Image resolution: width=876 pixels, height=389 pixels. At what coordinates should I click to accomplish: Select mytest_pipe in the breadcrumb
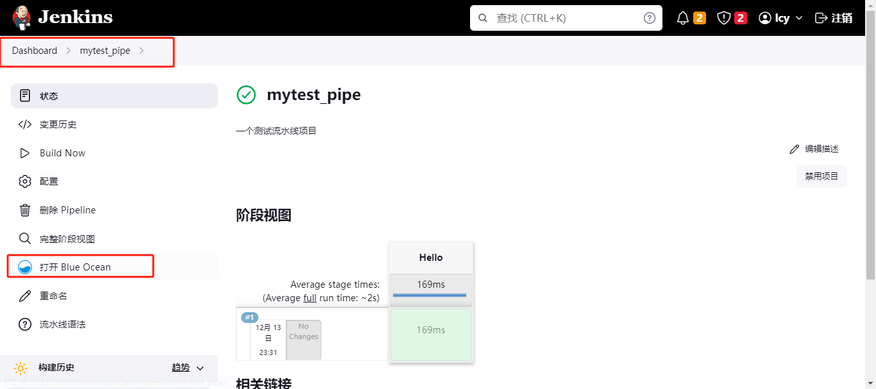(x=105, y=51)
